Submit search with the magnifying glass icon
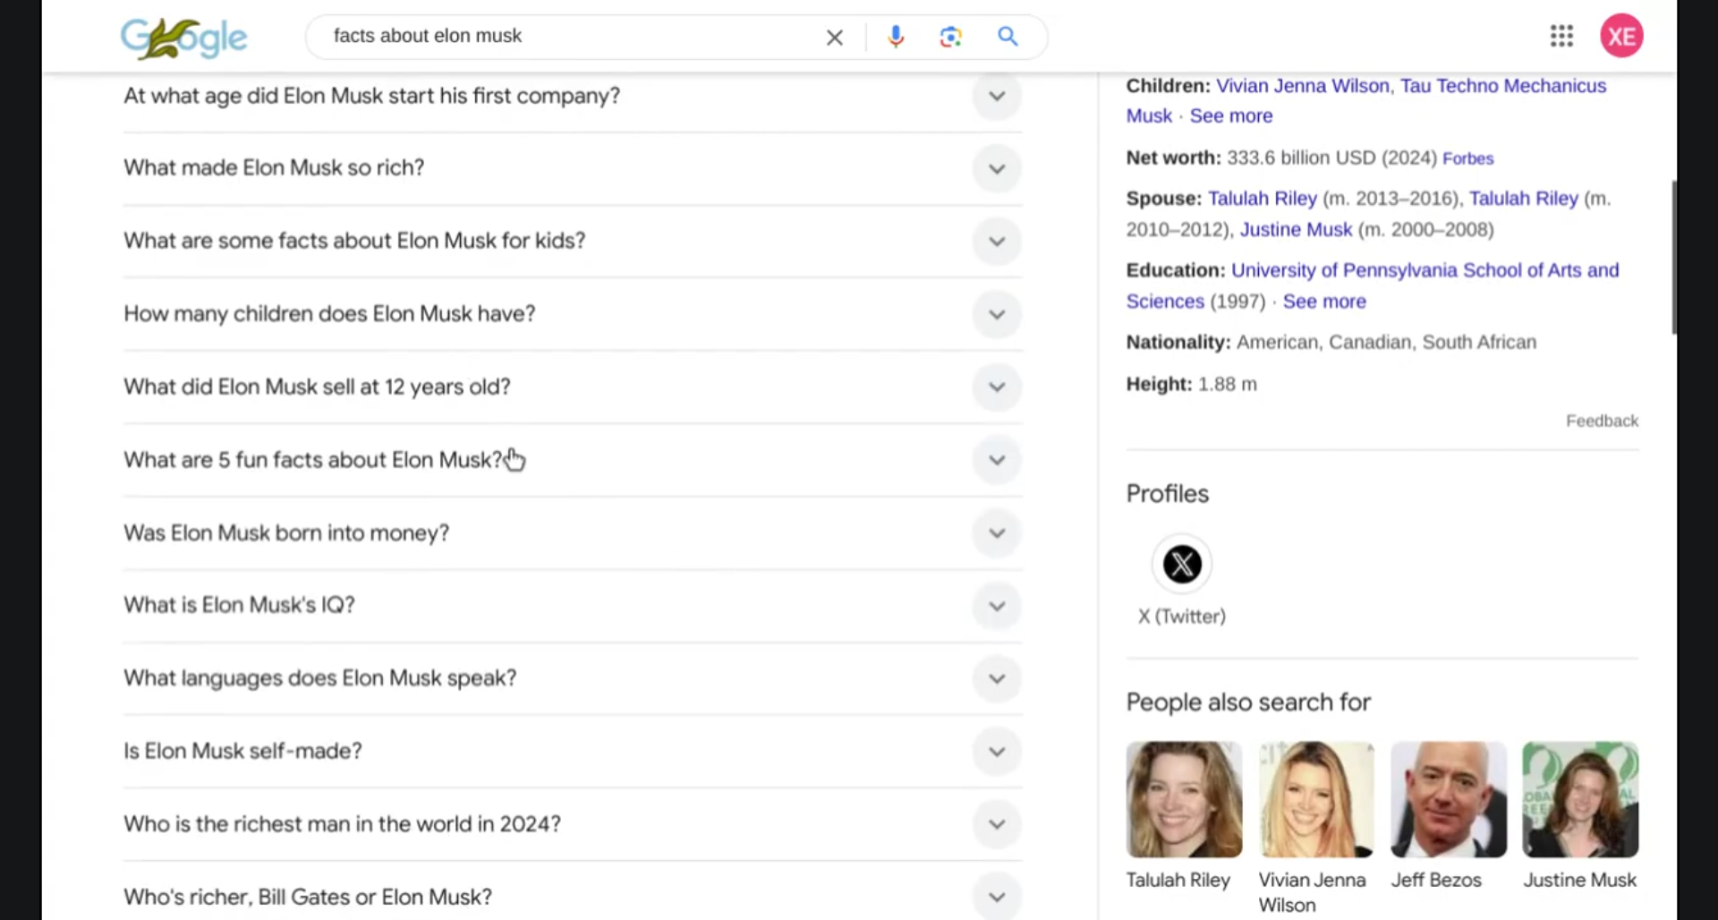Screen dimensions: 1718x920 1008,37
